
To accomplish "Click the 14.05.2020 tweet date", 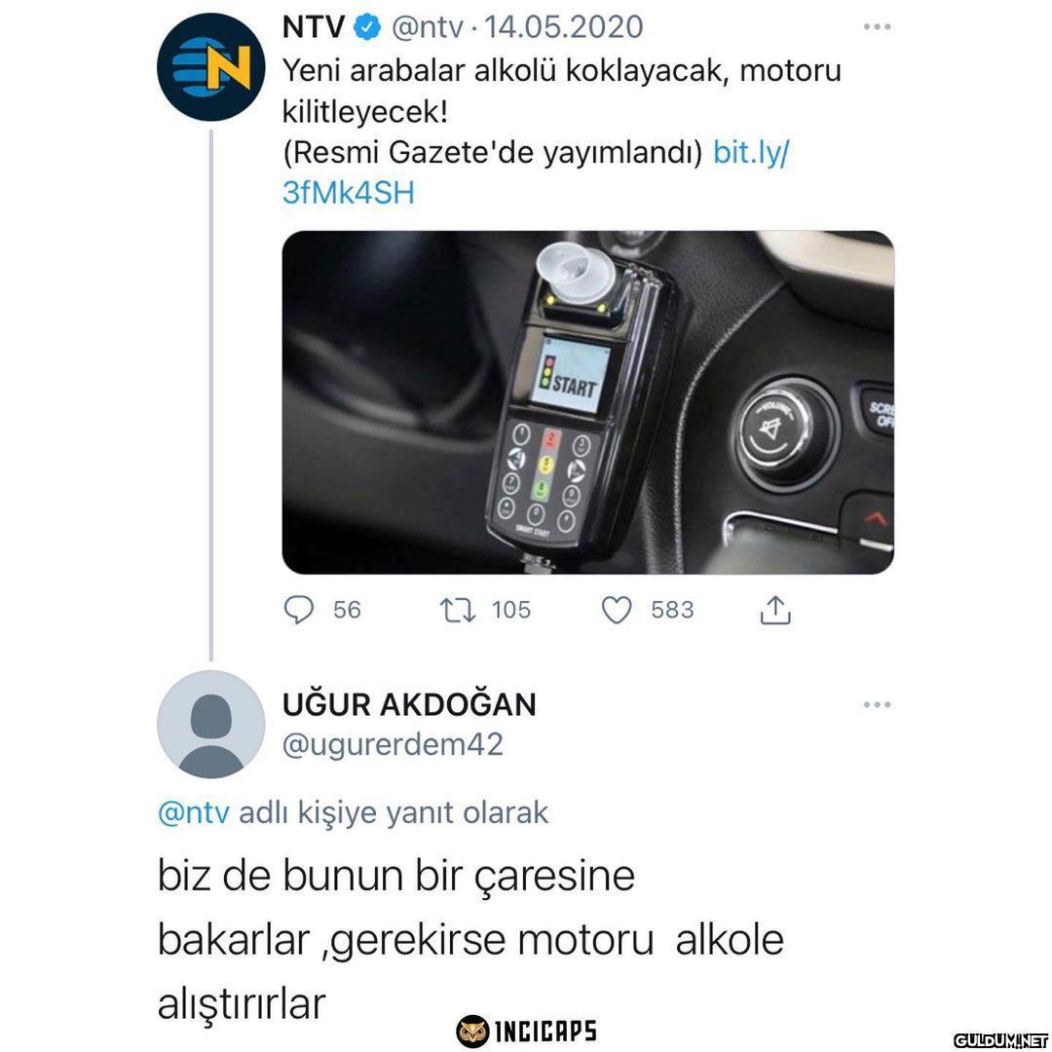I will tap(563, 27).
